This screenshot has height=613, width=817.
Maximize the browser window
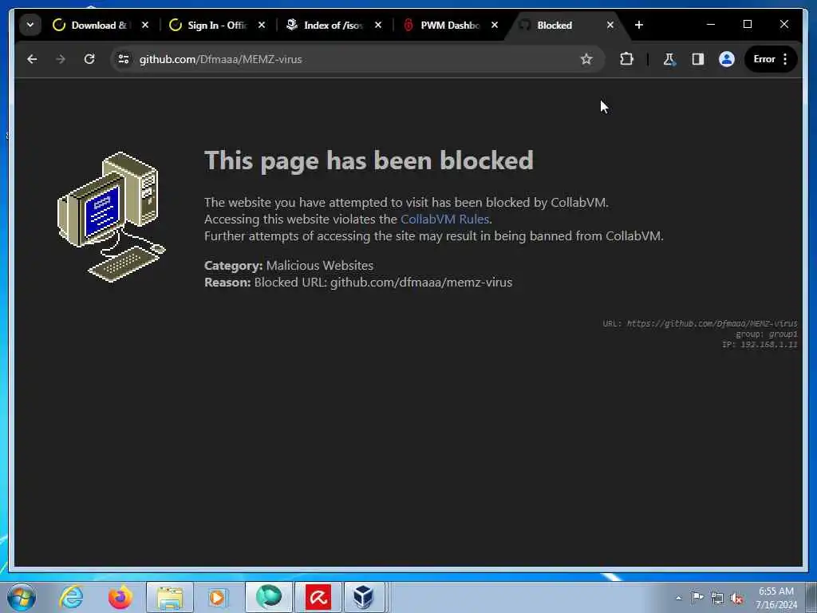pyautogui.click(x=747, y=25)
